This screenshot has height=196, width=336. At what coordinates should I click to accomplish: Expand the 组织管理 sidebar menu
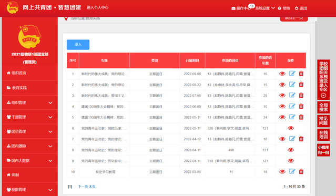point(30,102)
